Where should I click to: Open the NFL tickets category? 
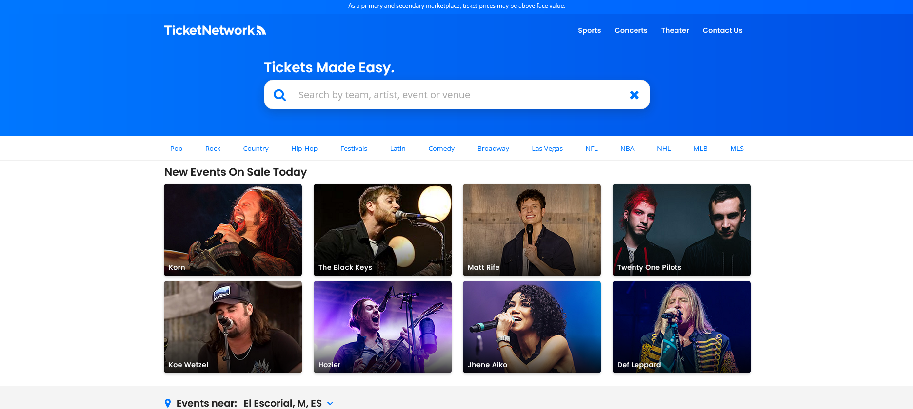click(x=591, y=148)
